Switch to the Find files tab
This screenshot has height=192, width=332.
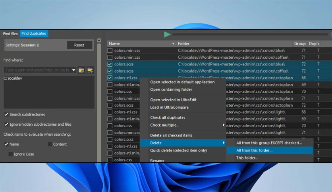click(x=10, y=34)
